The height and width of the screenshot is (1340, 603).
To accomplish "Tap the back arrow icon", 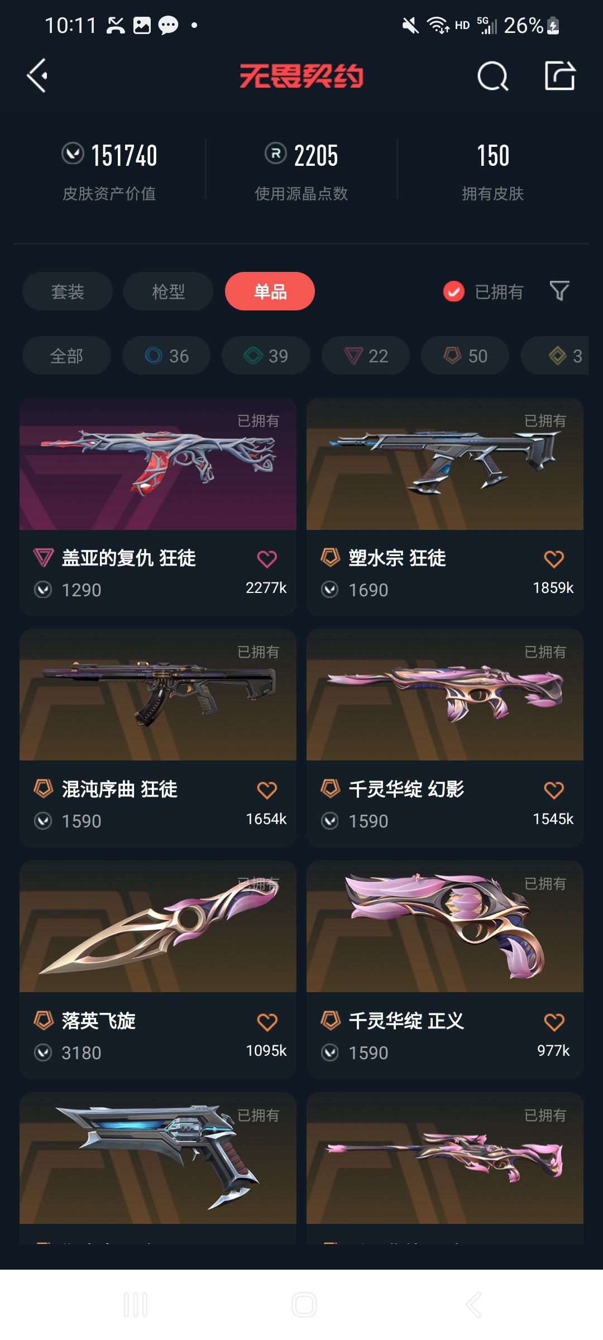I will coord(38,76).
